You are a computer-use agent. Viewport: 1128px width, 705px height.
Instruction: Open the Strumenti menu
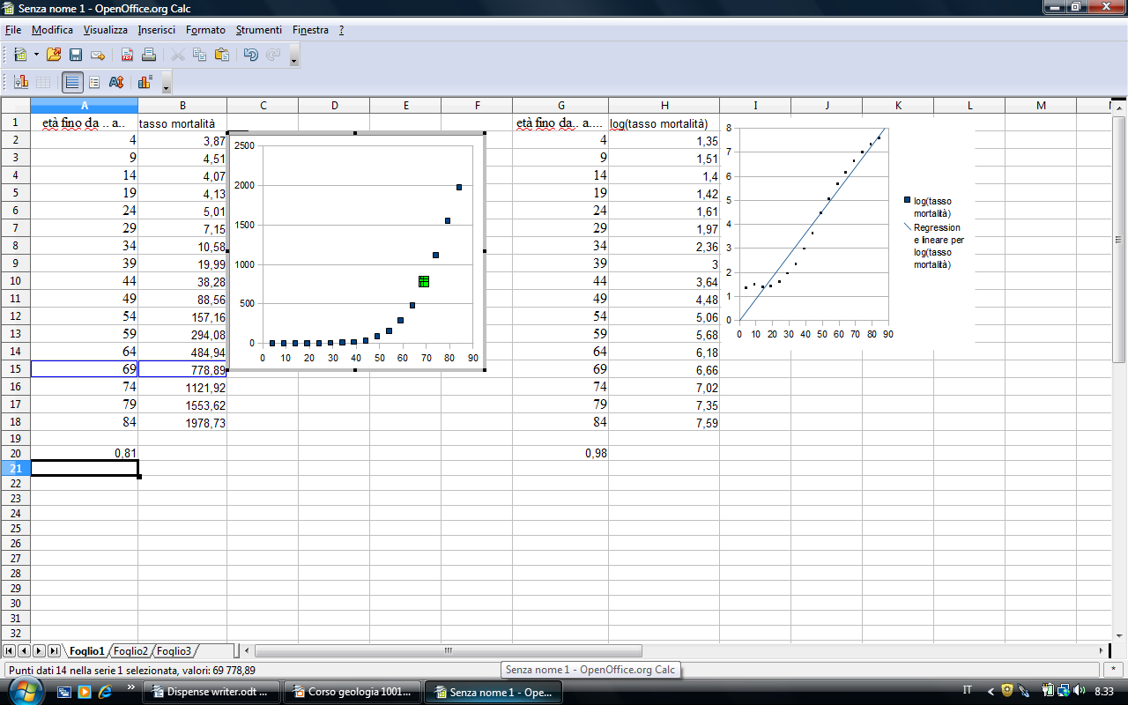tap(259, 30)
